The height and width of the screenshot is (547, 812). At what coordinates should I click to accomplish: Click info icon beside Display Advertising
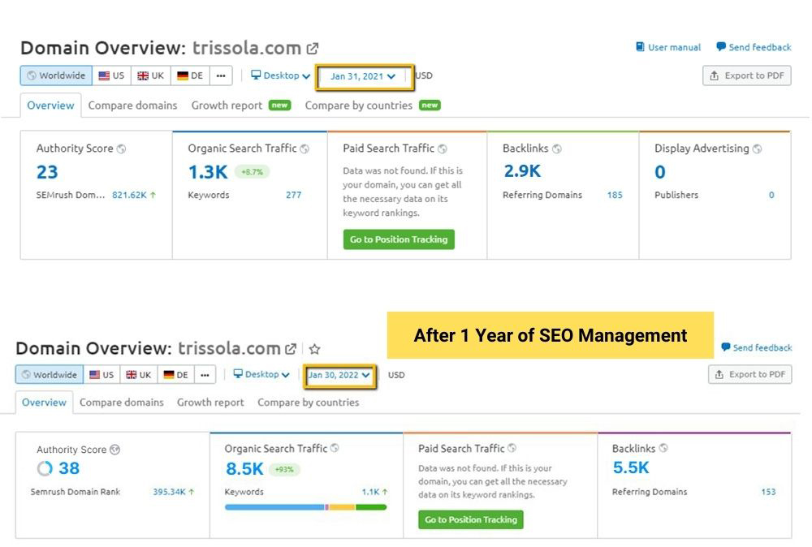(757, 149)
